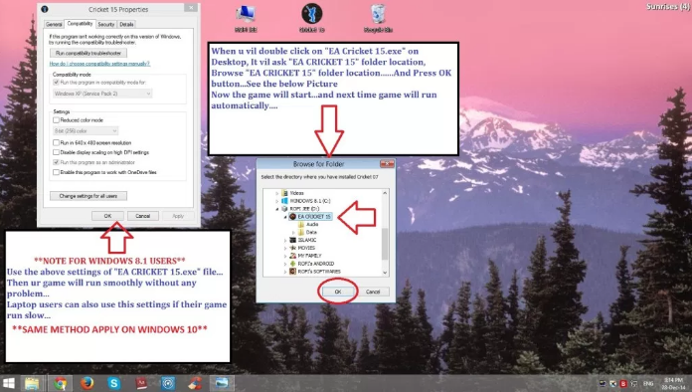Select the ROFI's SOFTWARES folder
Viewport: 692px width, 392px height.
(318, 272)
